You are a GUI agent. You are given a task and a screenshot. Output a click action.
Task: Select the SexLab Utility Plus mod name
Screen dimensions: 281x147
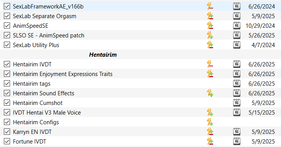click(x=36, y=45)
